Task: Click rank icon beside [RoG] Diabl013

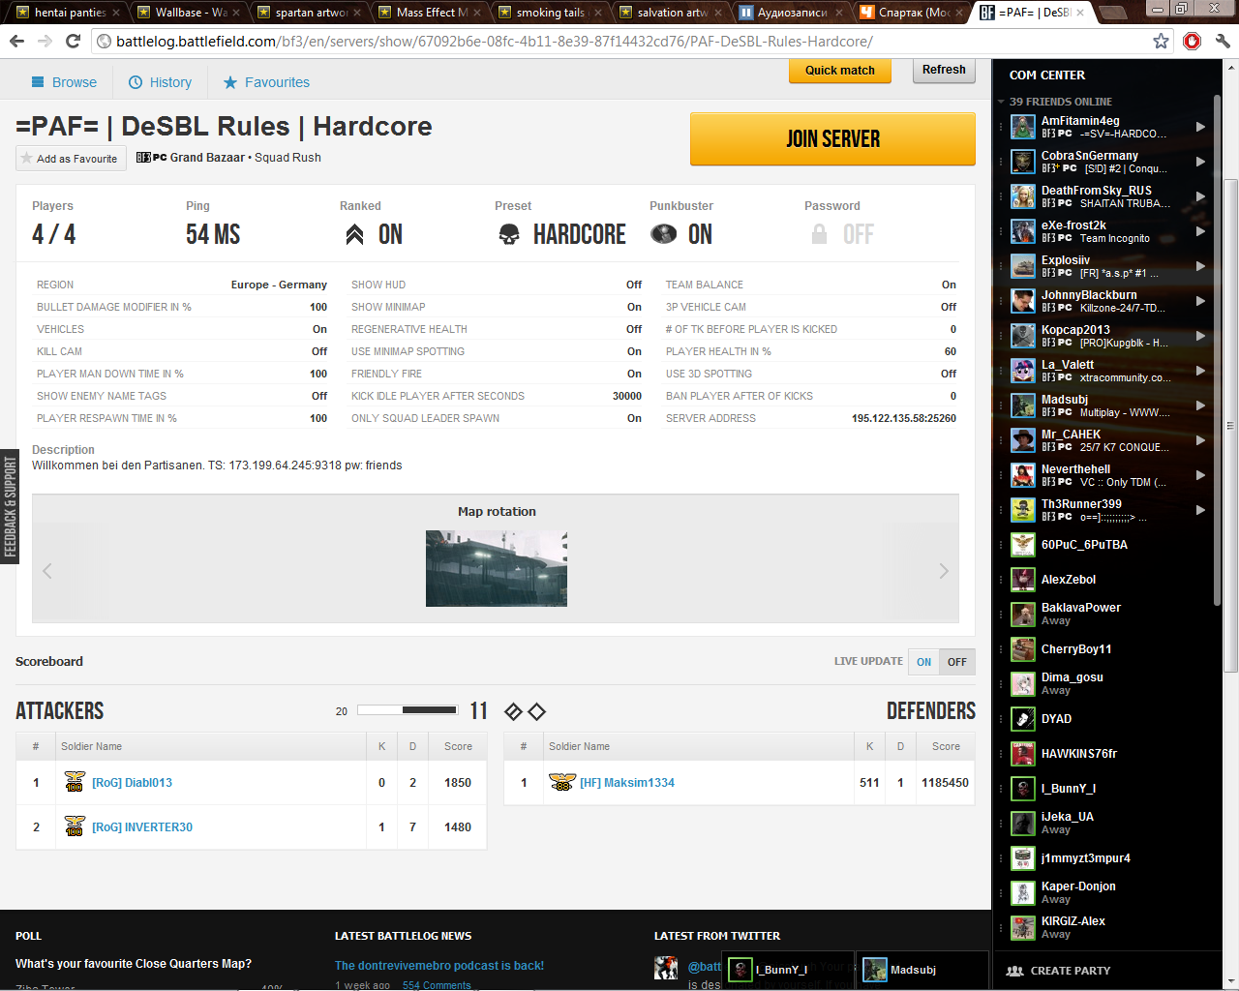Action: pos(75,782)
